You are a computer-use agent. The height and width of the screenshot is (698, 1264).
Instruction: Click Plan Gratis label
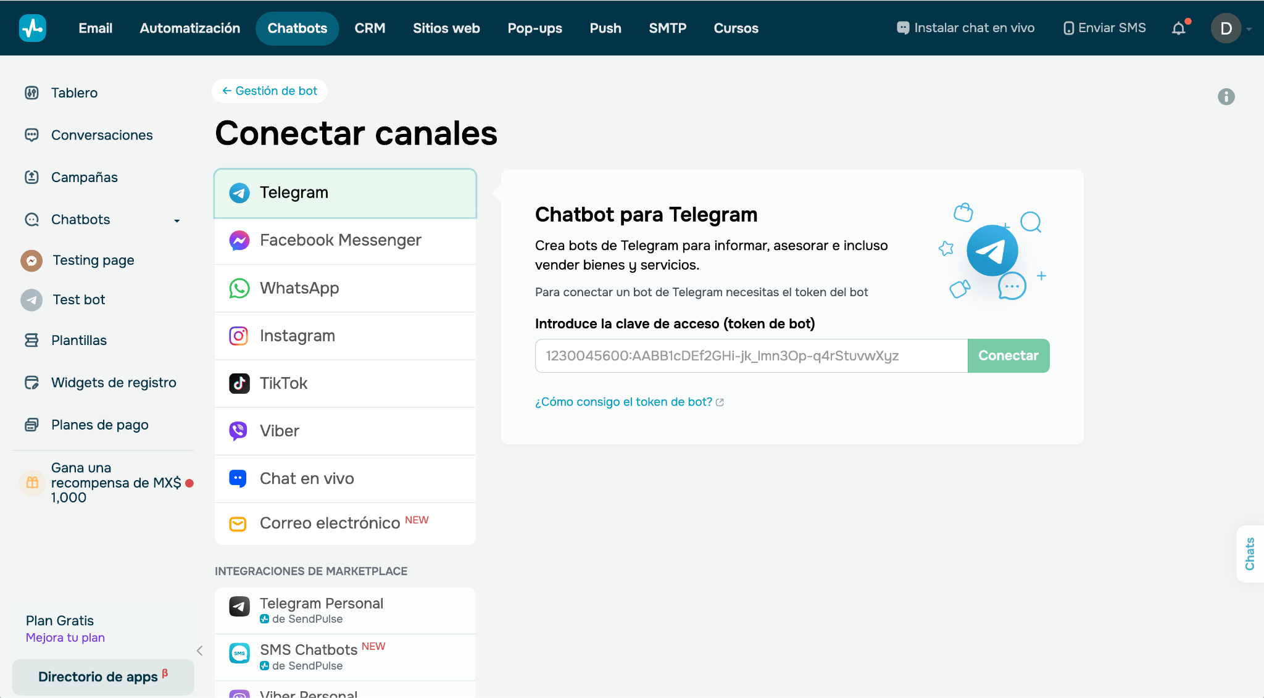60,621
